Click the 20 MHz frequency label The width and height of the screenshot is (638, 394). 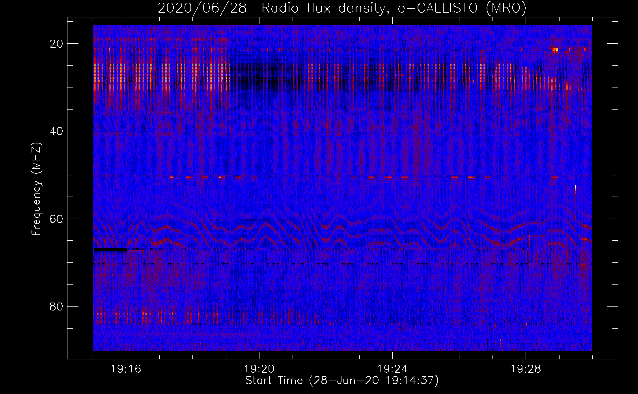click(x=56, y=44)
